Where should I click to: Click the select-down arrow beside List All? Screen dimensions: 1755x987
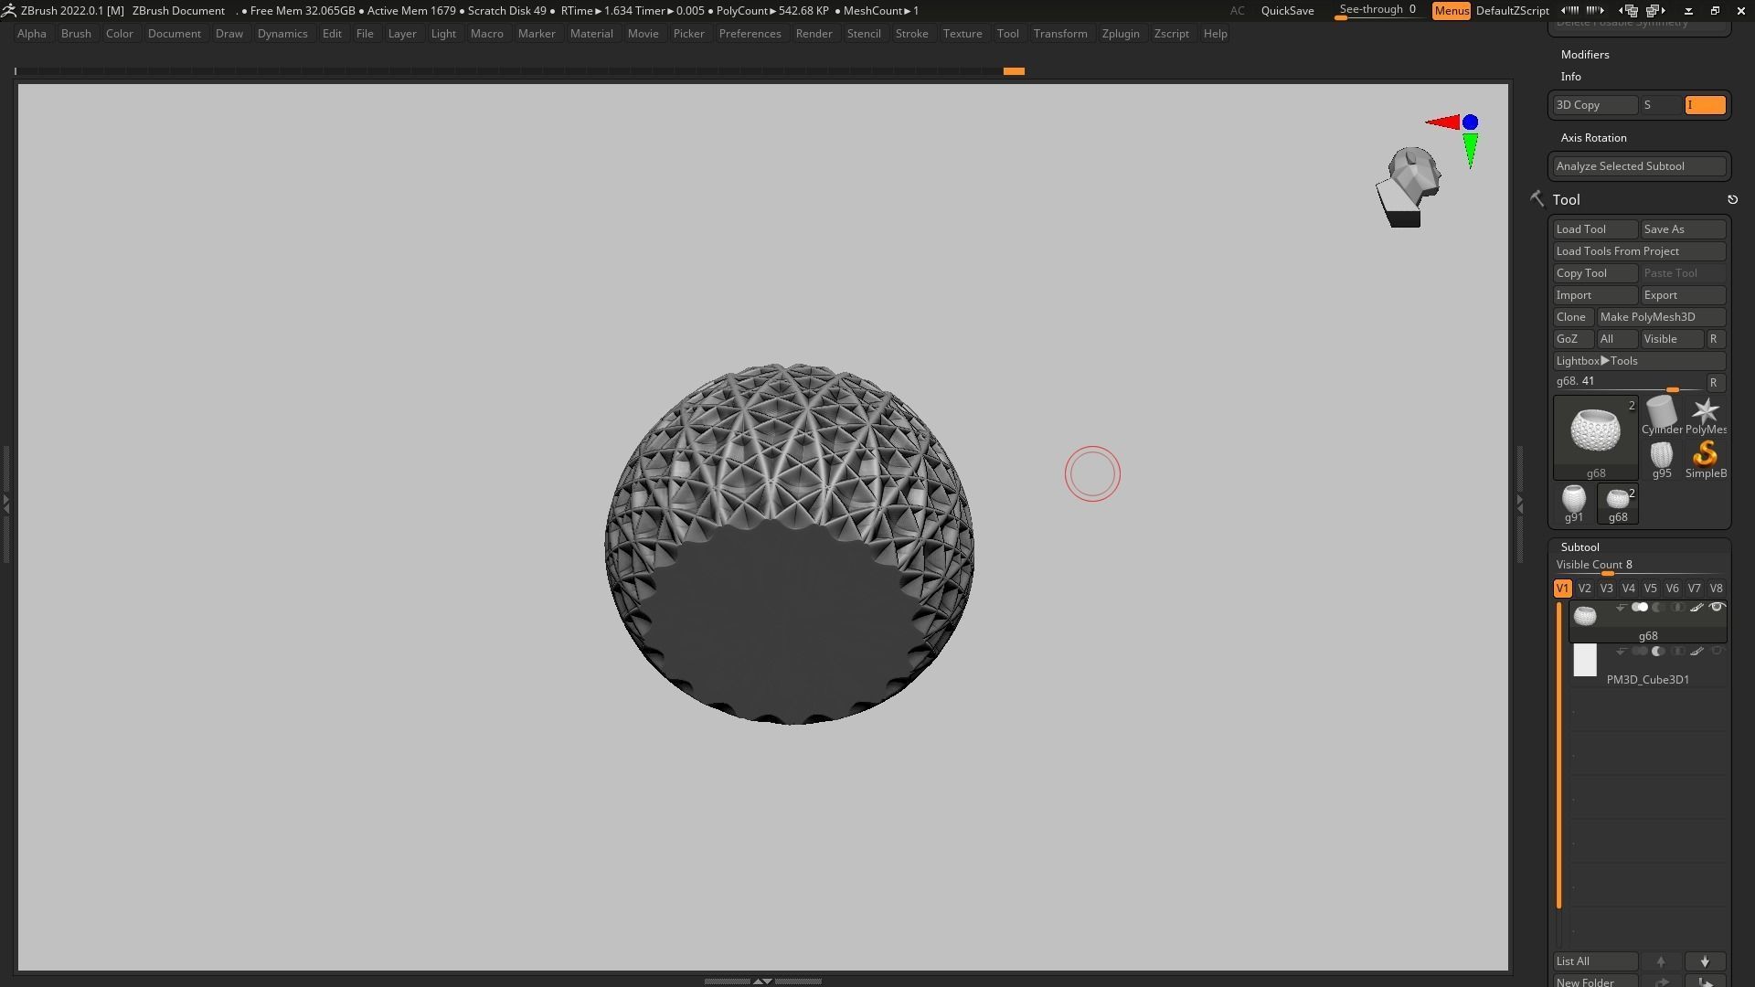click(1705, 961)
